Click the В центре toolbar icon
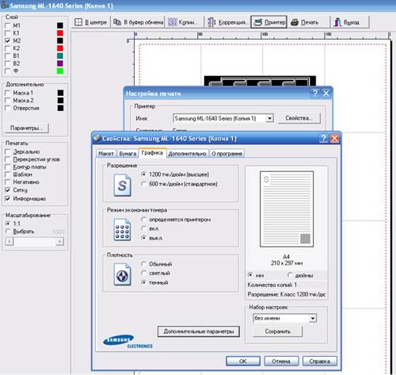Screen dimensions: 396x375 click(78, 22)
